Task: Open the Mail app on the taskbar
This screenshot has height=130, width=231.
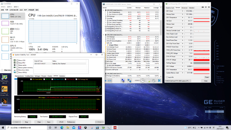Action: click(x=74, y=128)
